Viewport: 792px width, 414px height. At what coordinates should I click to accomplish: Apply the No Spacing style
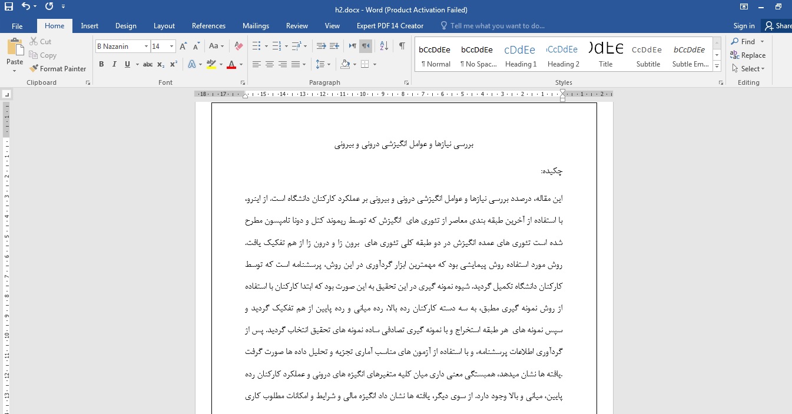pyautogui.click(x=478, y=55)
